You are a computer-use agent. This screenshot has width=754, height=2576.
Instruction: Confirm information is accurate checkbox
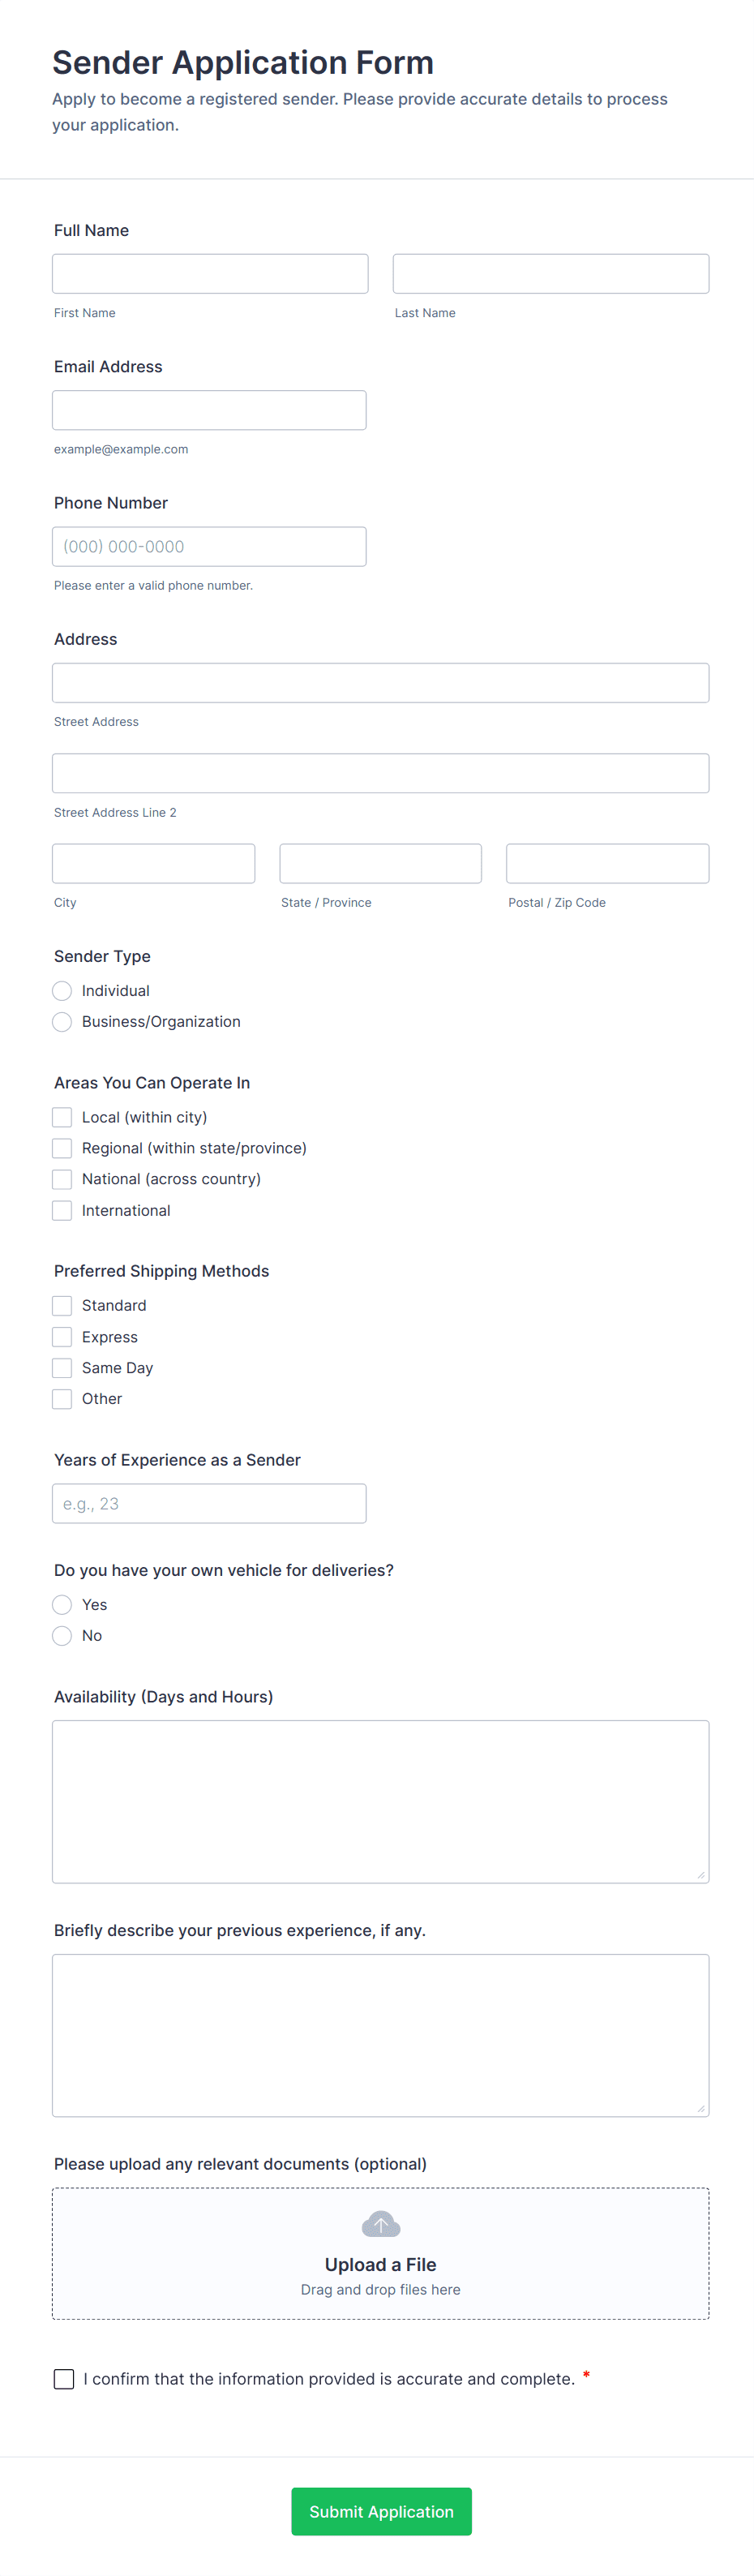(64, 2379)
